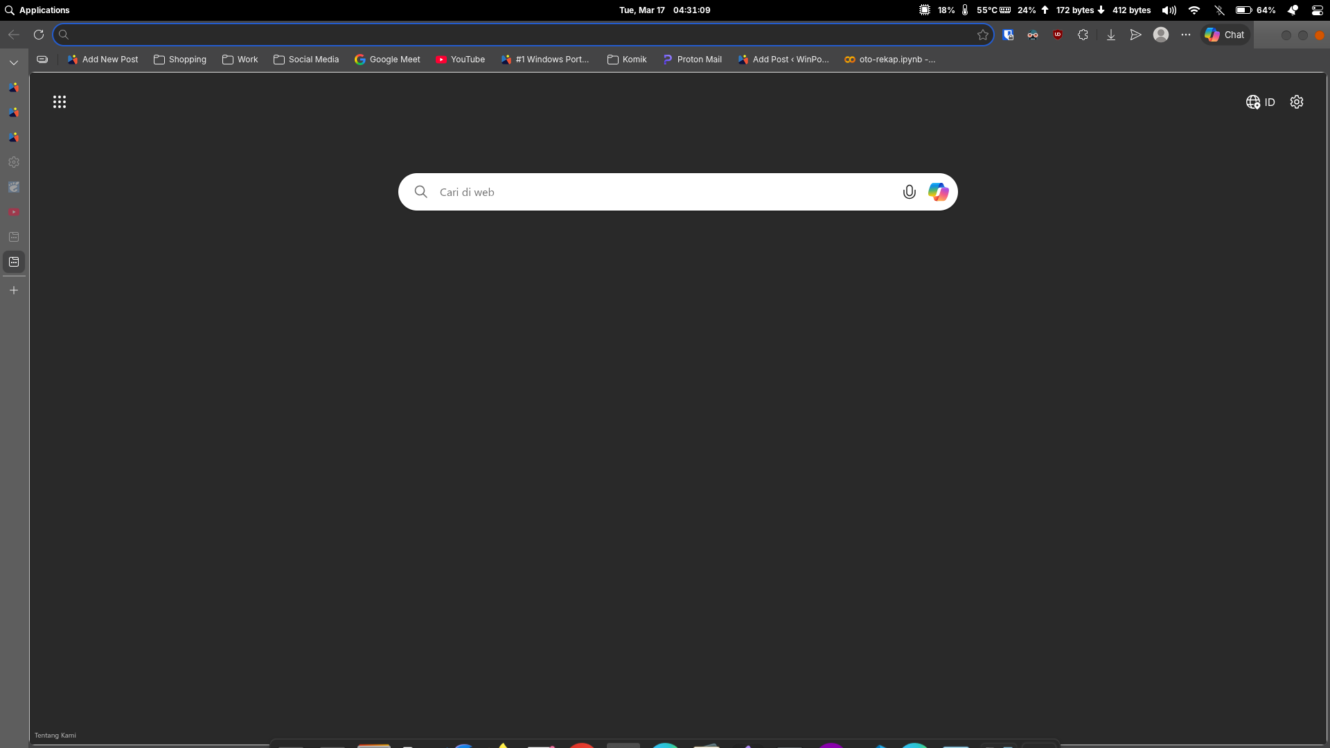
Task: Open a new tab with the plus button
Action: 14,290
